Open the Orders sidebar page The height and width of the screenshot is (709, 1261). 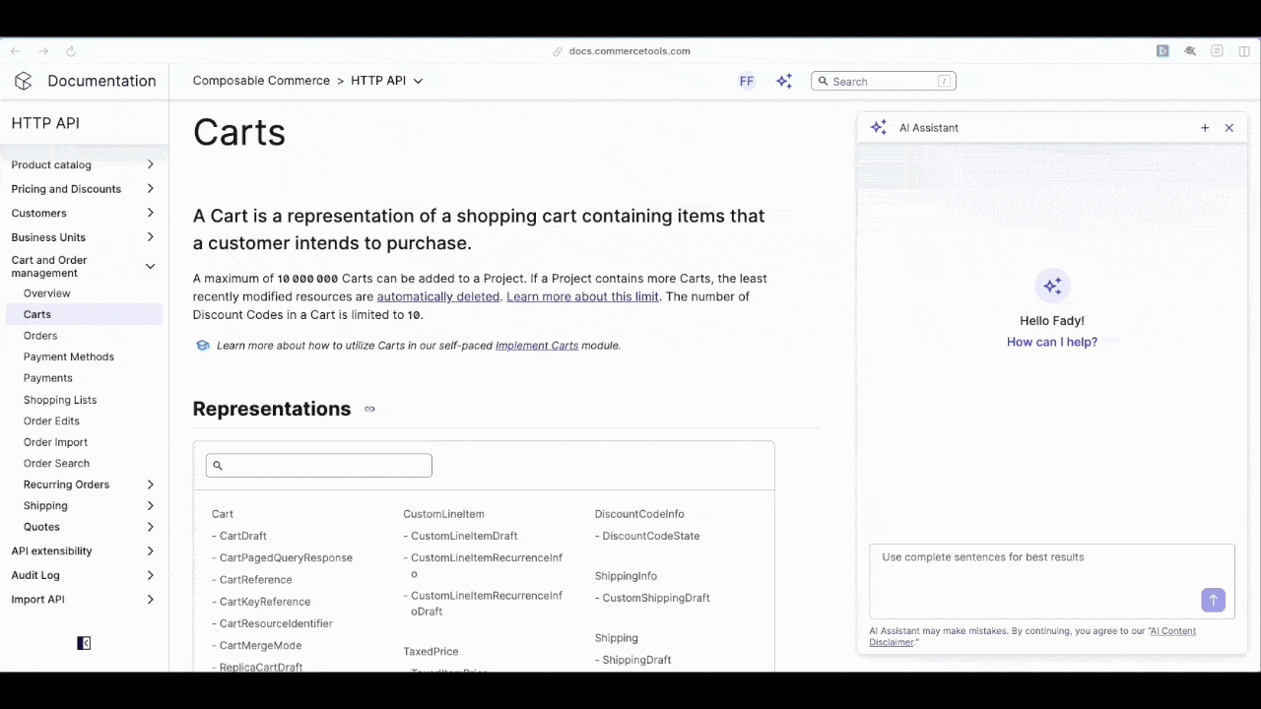tap(40, 336)
